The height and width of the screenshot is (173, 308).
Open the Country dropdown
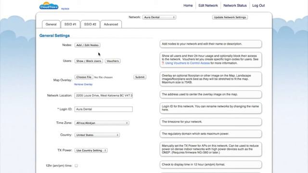pyautogui.click(x=97, y=135)
